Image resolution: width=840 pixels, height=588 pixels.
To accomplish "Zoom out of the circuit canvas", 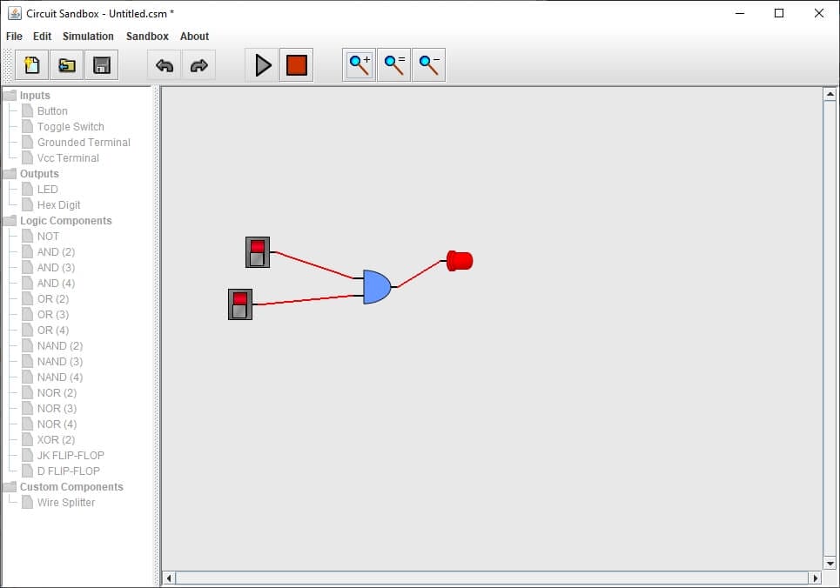I will click(427, 64).
